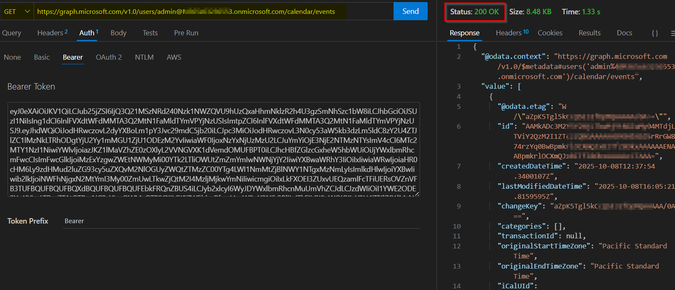The width and height of the screenshot is (675, 290).
Task: Click the Status 200 OK text
Action: pyautogui.click(x=475, y=12)
